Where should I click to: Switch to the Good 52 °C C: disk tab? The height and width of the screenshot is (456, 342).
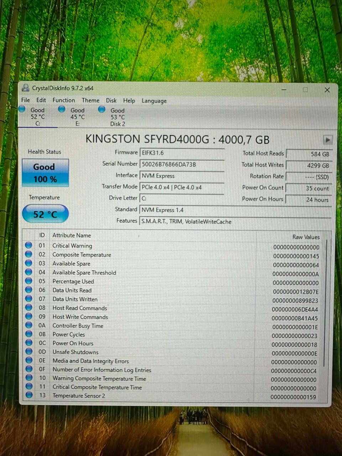click(x=37, y=116)
